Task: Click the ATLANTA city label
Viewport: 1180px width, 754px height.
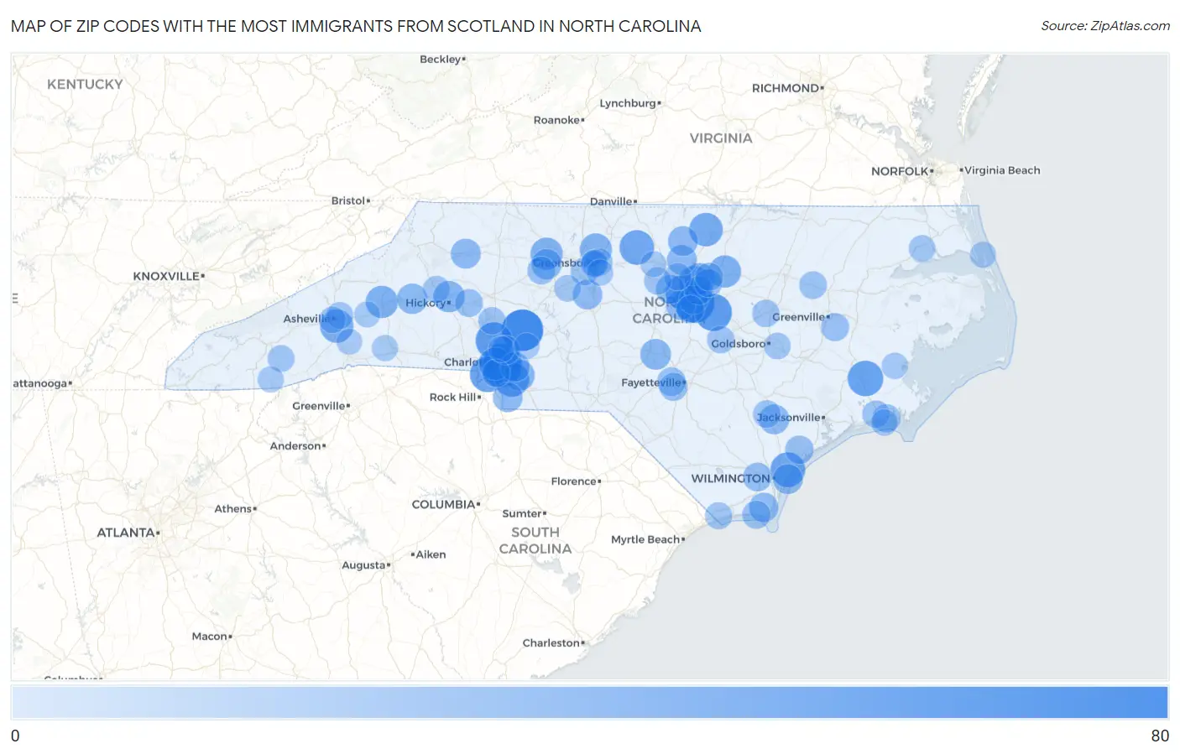Action: pyautogui.click(x=128, y=533)
